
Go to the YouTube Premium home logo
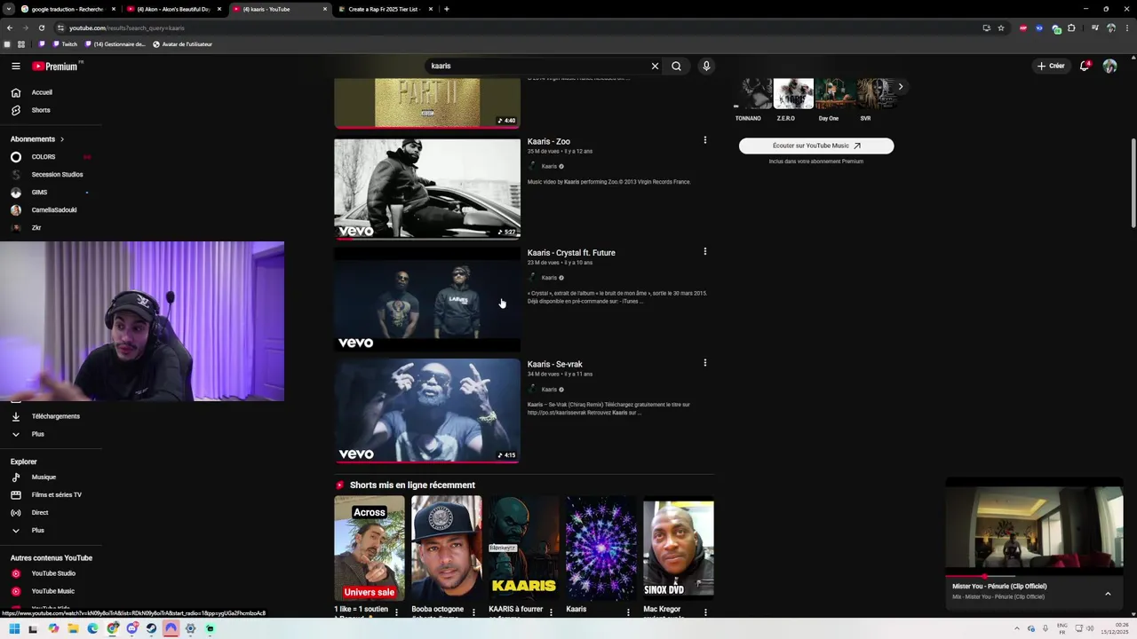coord(55,66)
